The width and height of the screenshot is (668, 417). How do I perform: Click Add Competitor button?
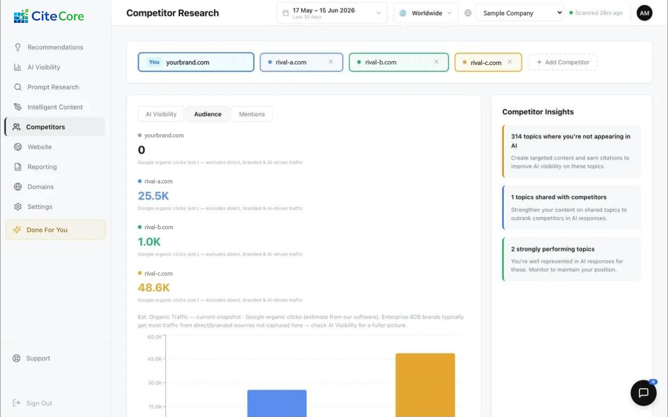[x=562, y=62]
